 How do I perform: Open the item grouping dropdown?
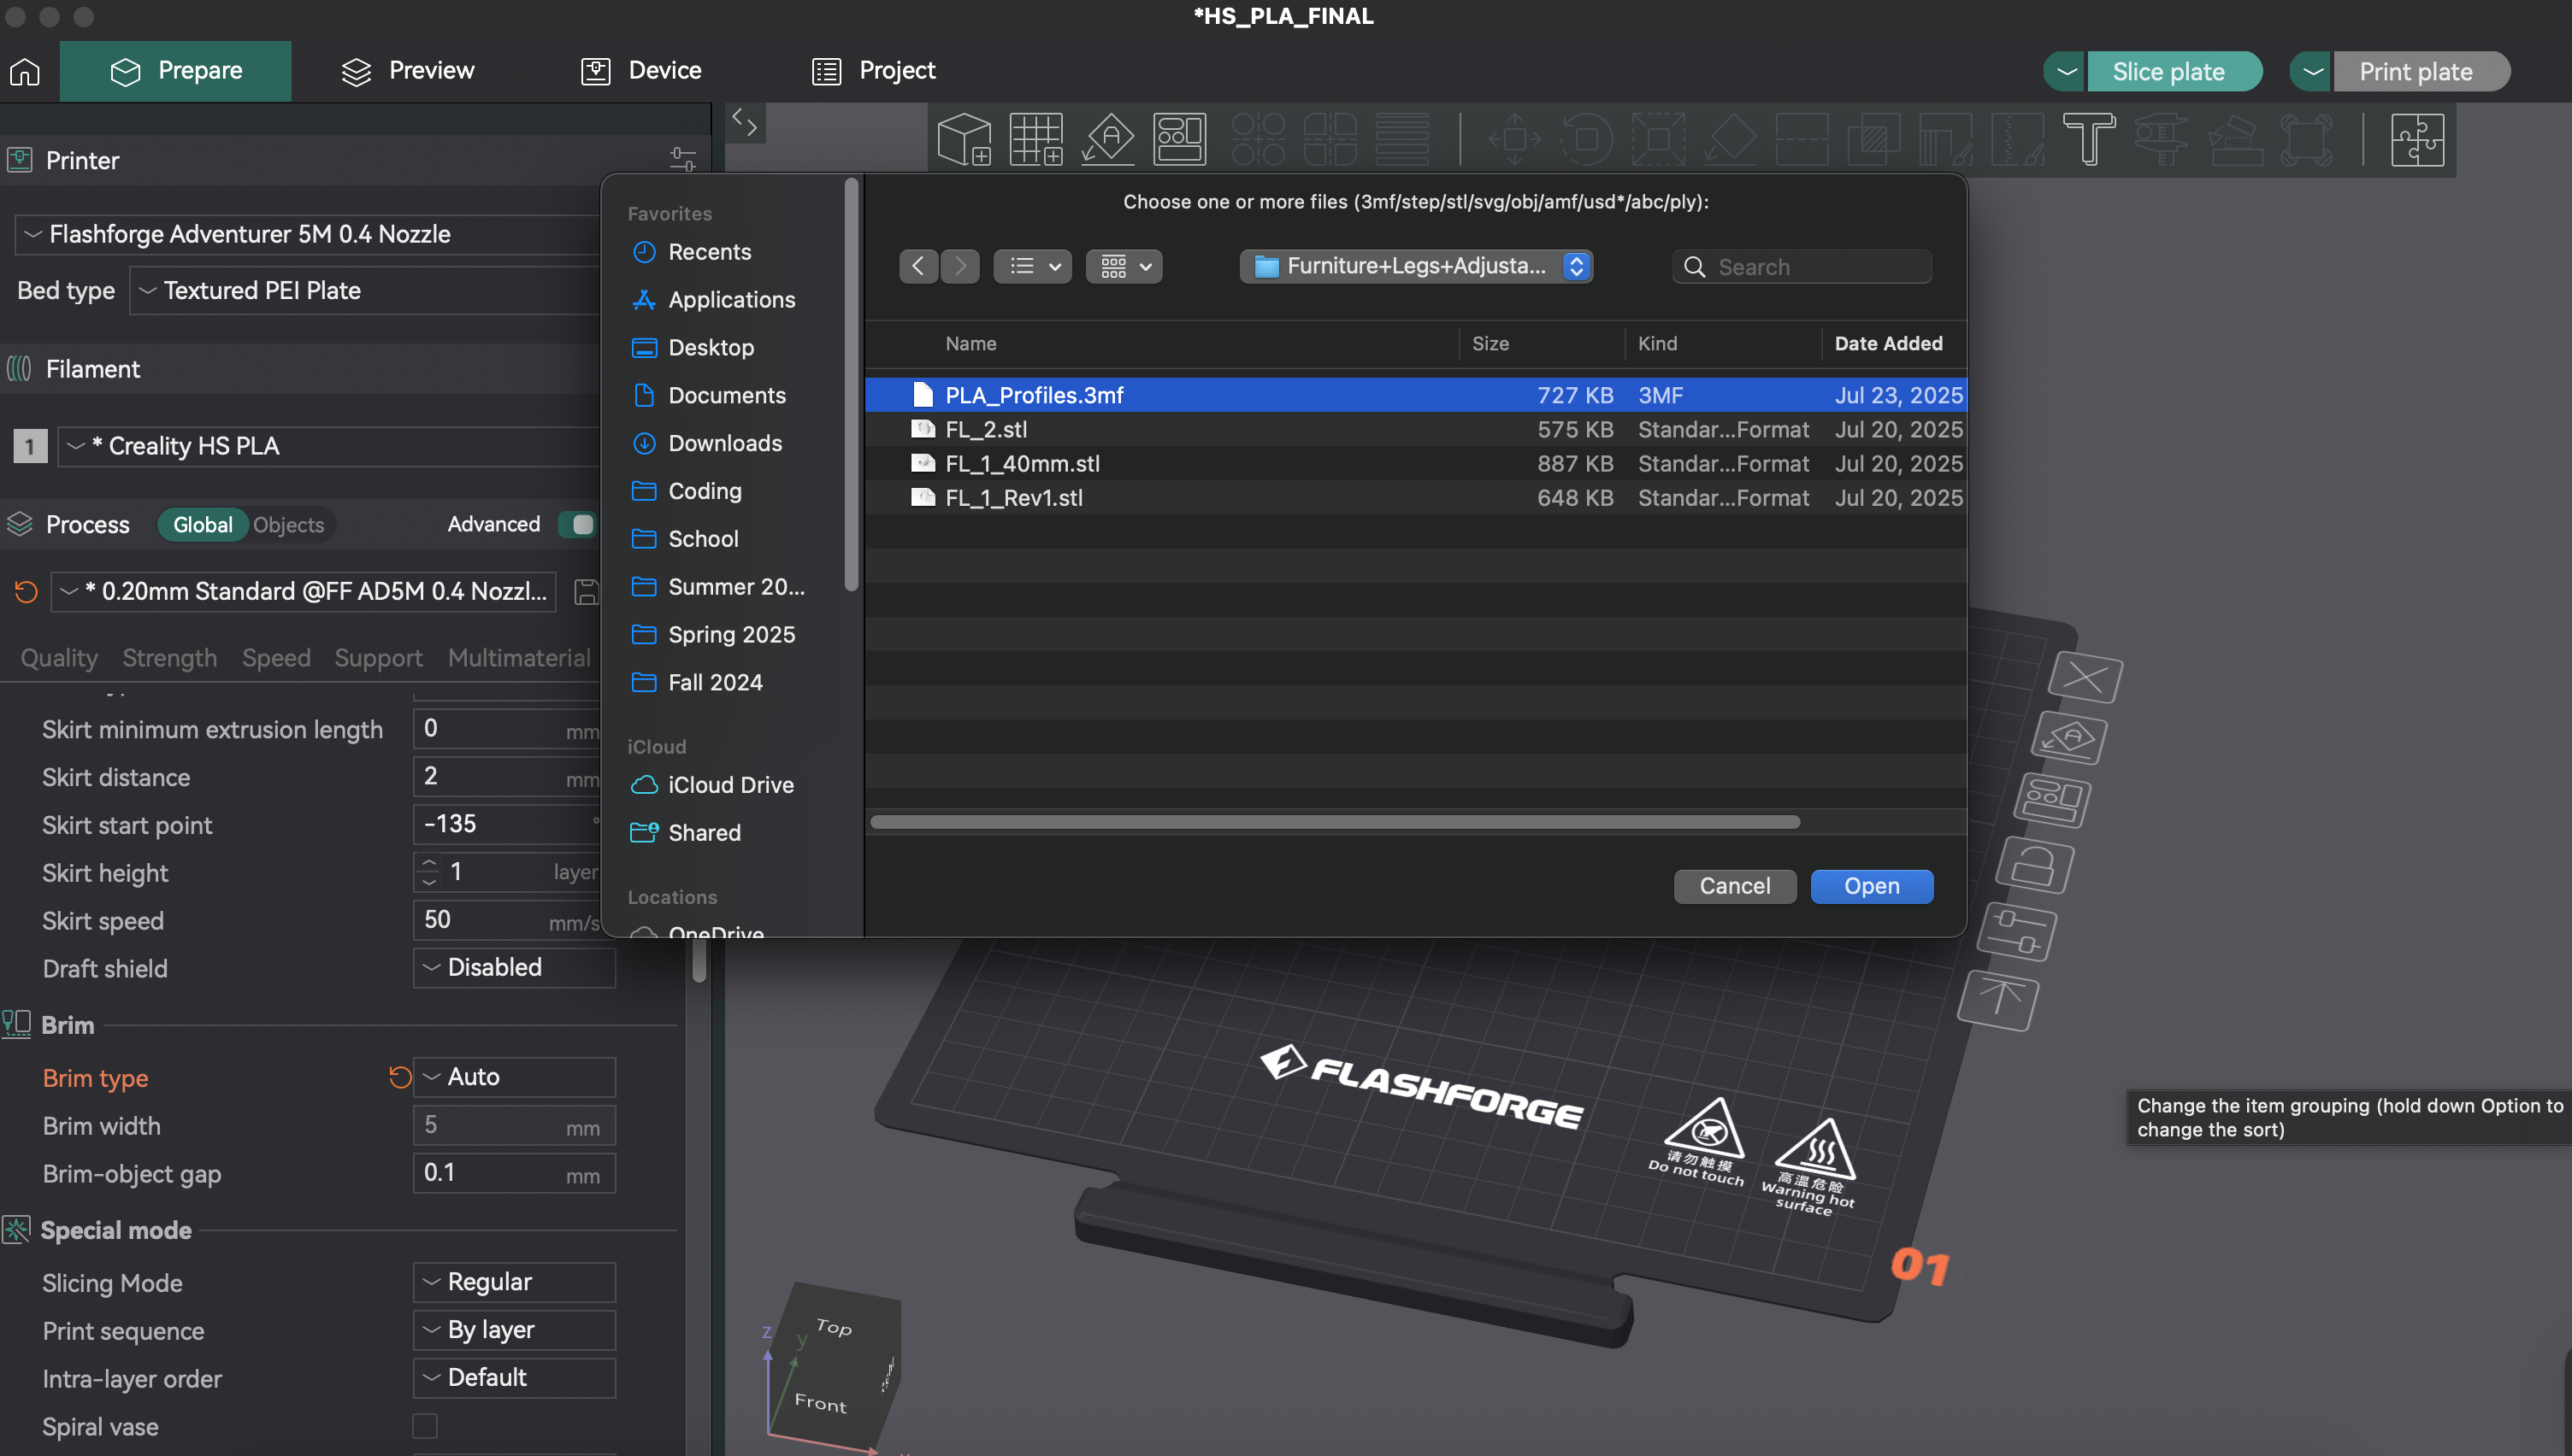[x=1124, y=266]
